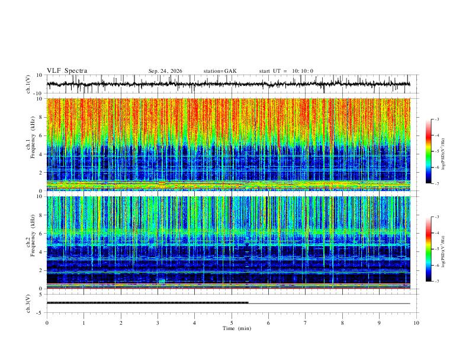Click the station=GAK label
Screen dimensions: 469x362
[x=220, y=71]
